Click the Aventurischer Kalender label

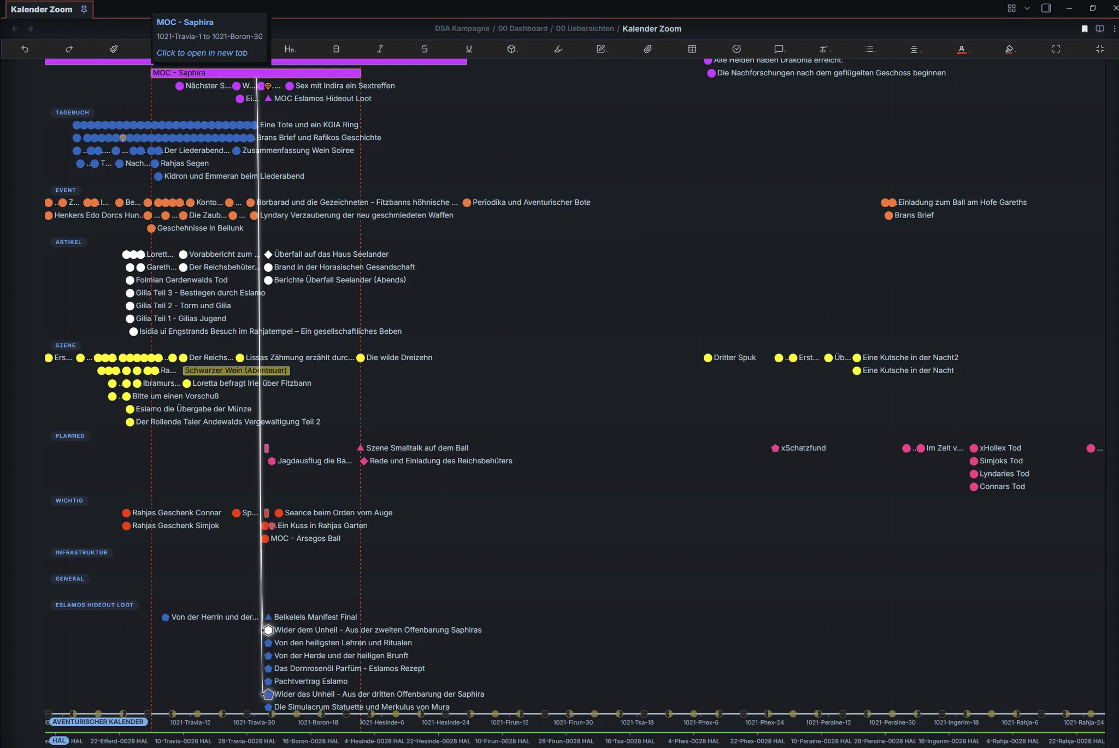point(98,722)
